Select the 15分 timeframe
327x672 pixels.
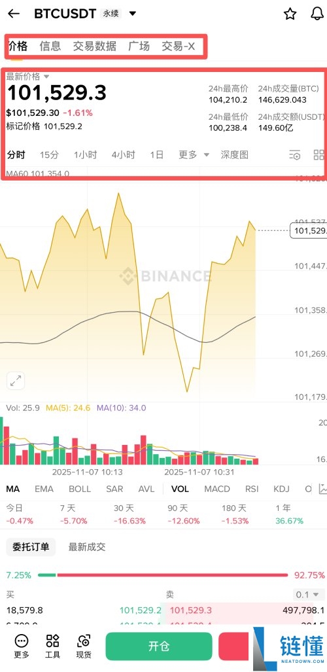point(49,154)
